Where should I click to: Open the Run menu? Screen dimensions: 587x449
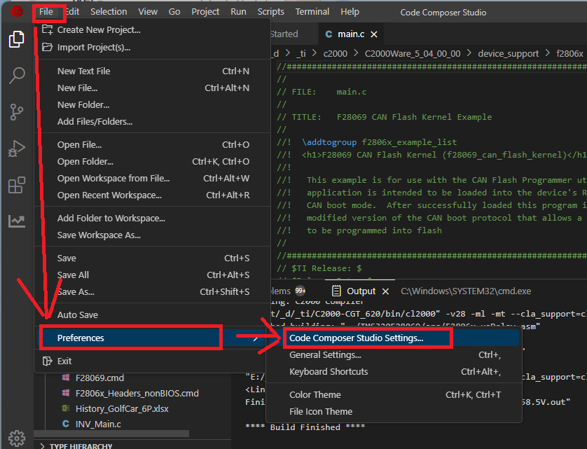238,12
